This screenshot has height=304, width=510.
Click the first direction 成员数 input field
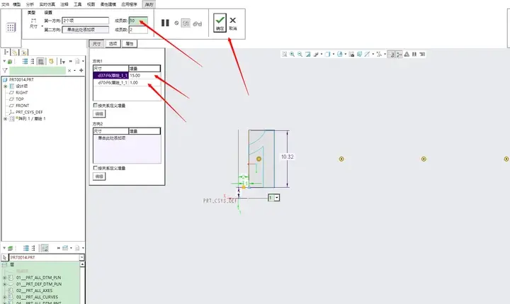pyautogui.click(x=138, y=21)
